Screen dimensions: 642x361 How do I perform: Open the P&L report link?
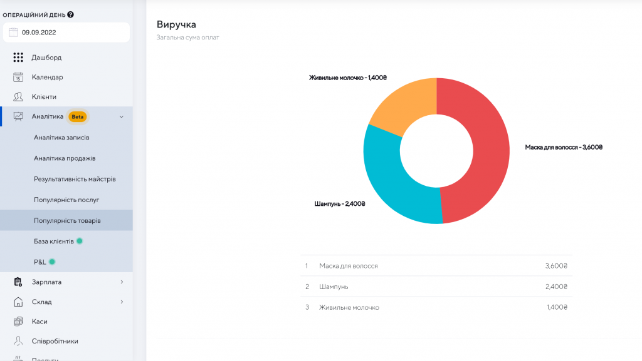[x=40, y=262]
